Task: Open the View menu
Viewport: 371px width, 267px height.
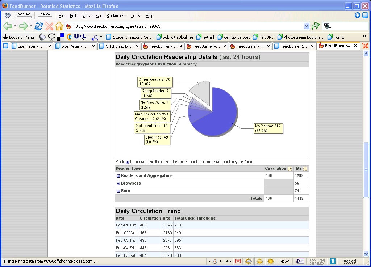Action: [86, 16]
